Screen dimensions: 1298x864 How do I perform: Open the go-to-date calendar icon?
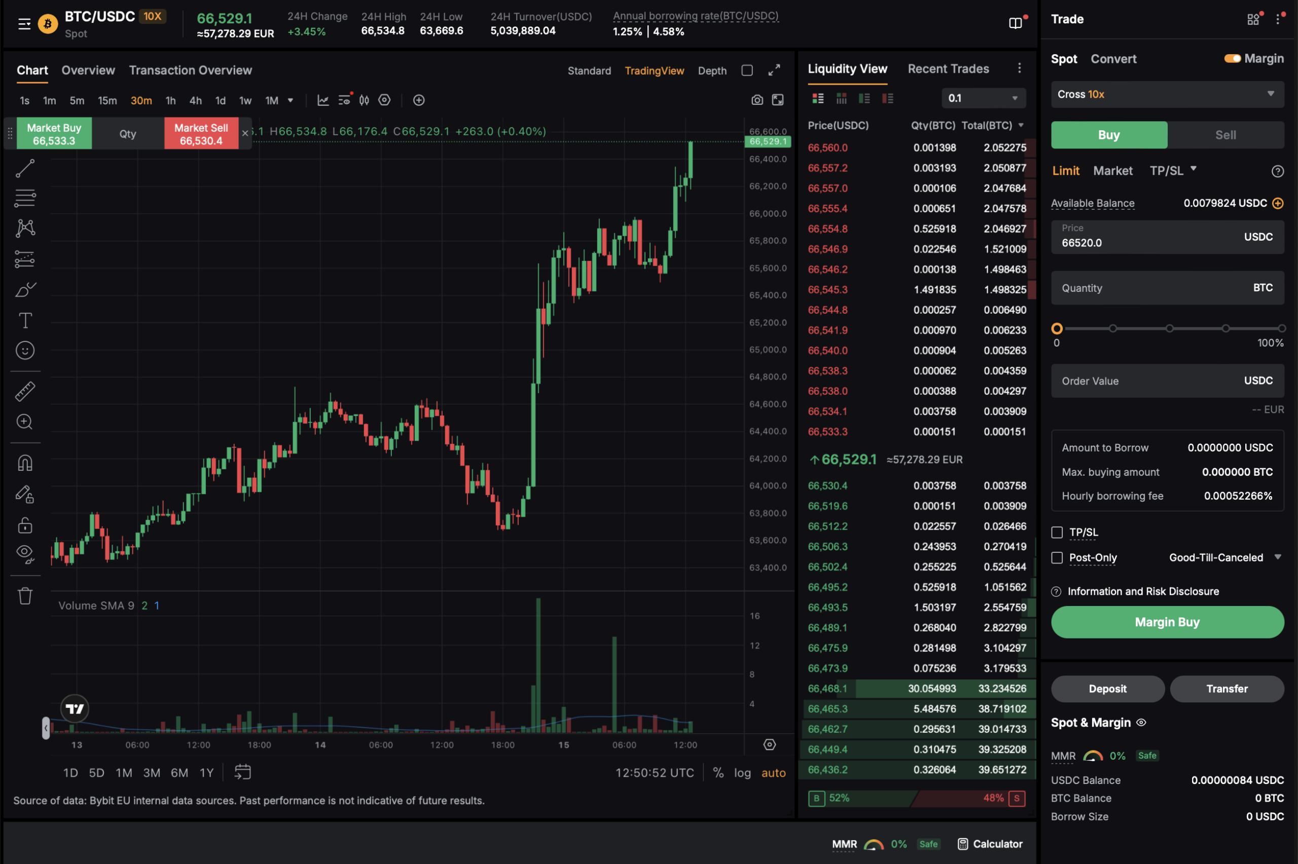(242, 772)
